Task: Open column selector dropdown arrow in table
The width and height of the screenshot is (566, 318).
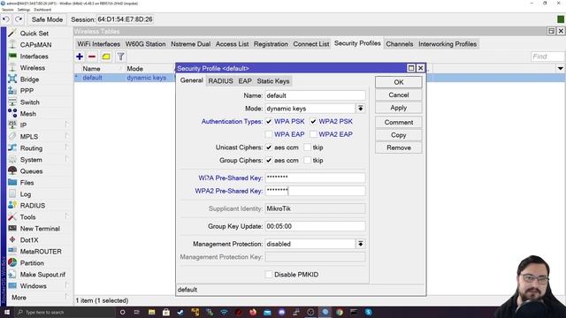Action: click(x=560, y=69)
